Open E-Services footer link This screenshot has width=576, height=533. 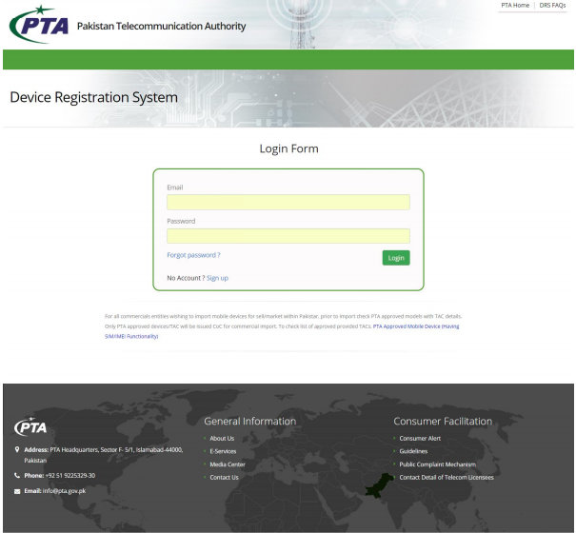point(223,451)
